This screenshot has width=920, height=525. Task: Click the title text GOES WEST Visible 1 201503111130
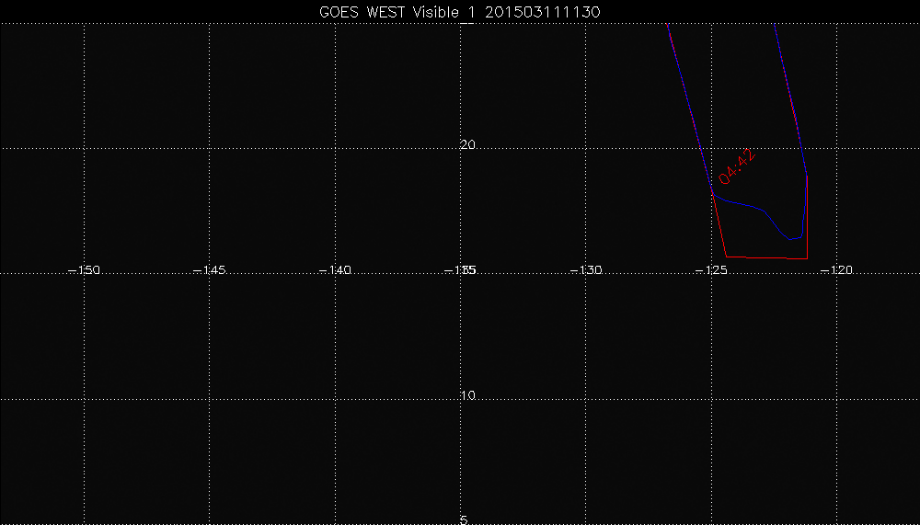[459, 12]
